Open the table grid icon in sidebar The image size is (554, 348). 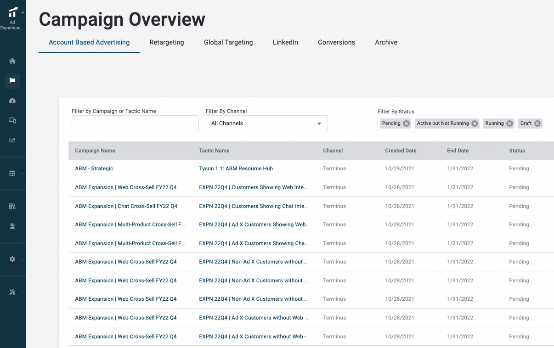(12, 173)
